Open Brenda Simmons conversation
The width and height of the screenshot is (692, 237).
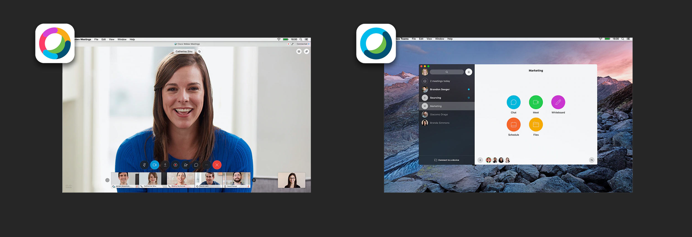(x=447, y=123)
